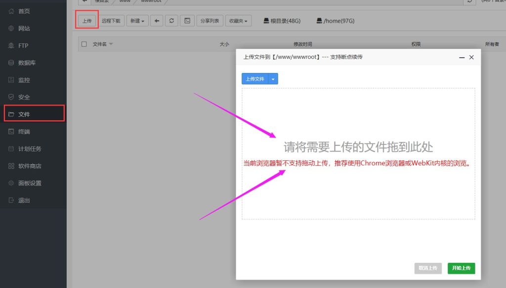Expand the 上传文件 button dropdown arrow

click(273, 78)
